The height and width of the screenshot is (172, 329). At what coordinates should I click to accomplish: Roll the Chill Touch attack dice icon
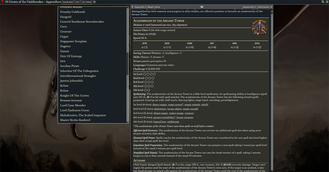pos(173,165)
